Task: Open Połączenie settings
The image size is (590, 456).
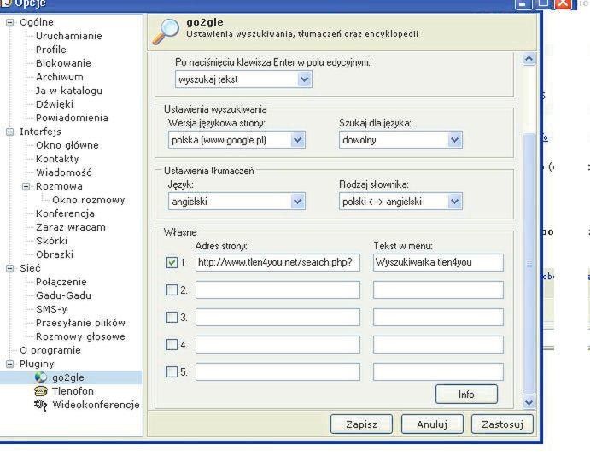Action: tap(61, 282)
